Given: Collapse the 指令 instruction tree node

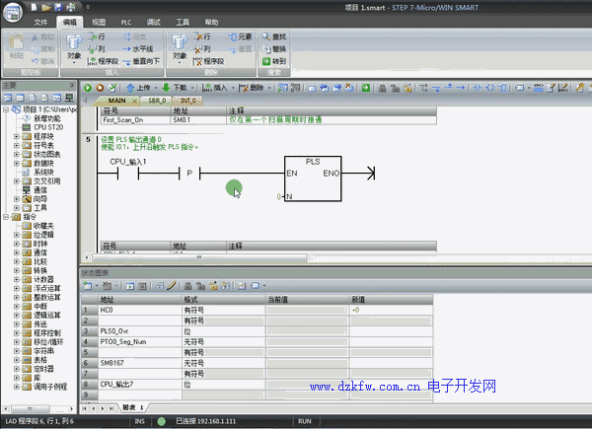Looking at the screenshot, I should tap(6, 217).
